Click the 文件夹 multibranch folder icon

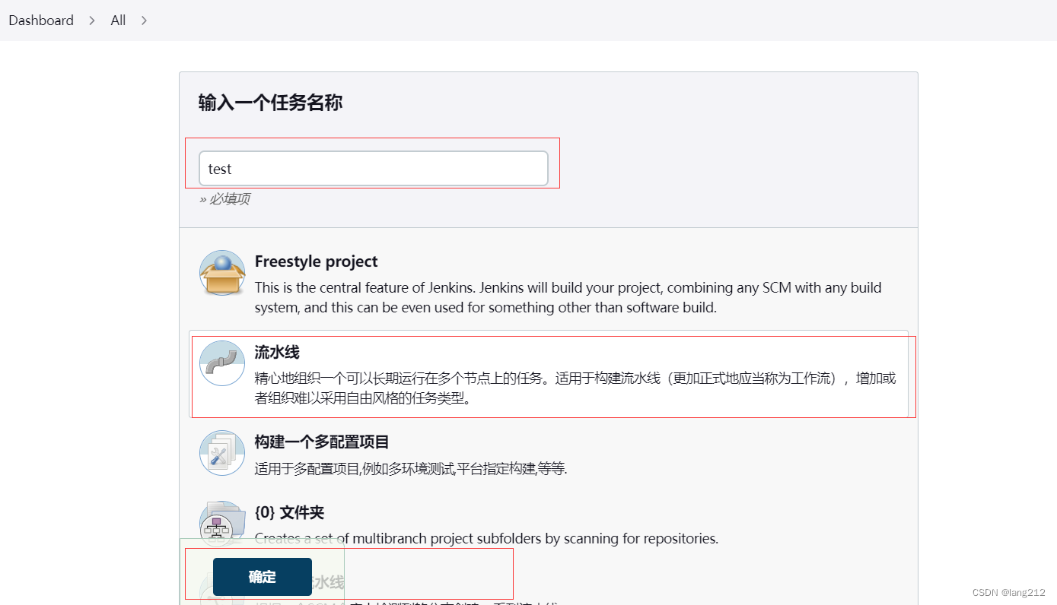coord(222,523)
